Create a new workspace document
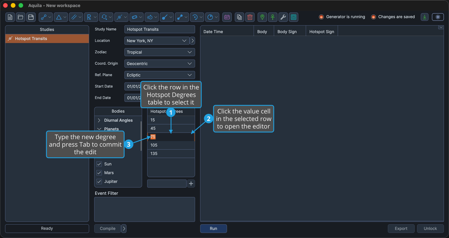 click(x=10, y=17)
